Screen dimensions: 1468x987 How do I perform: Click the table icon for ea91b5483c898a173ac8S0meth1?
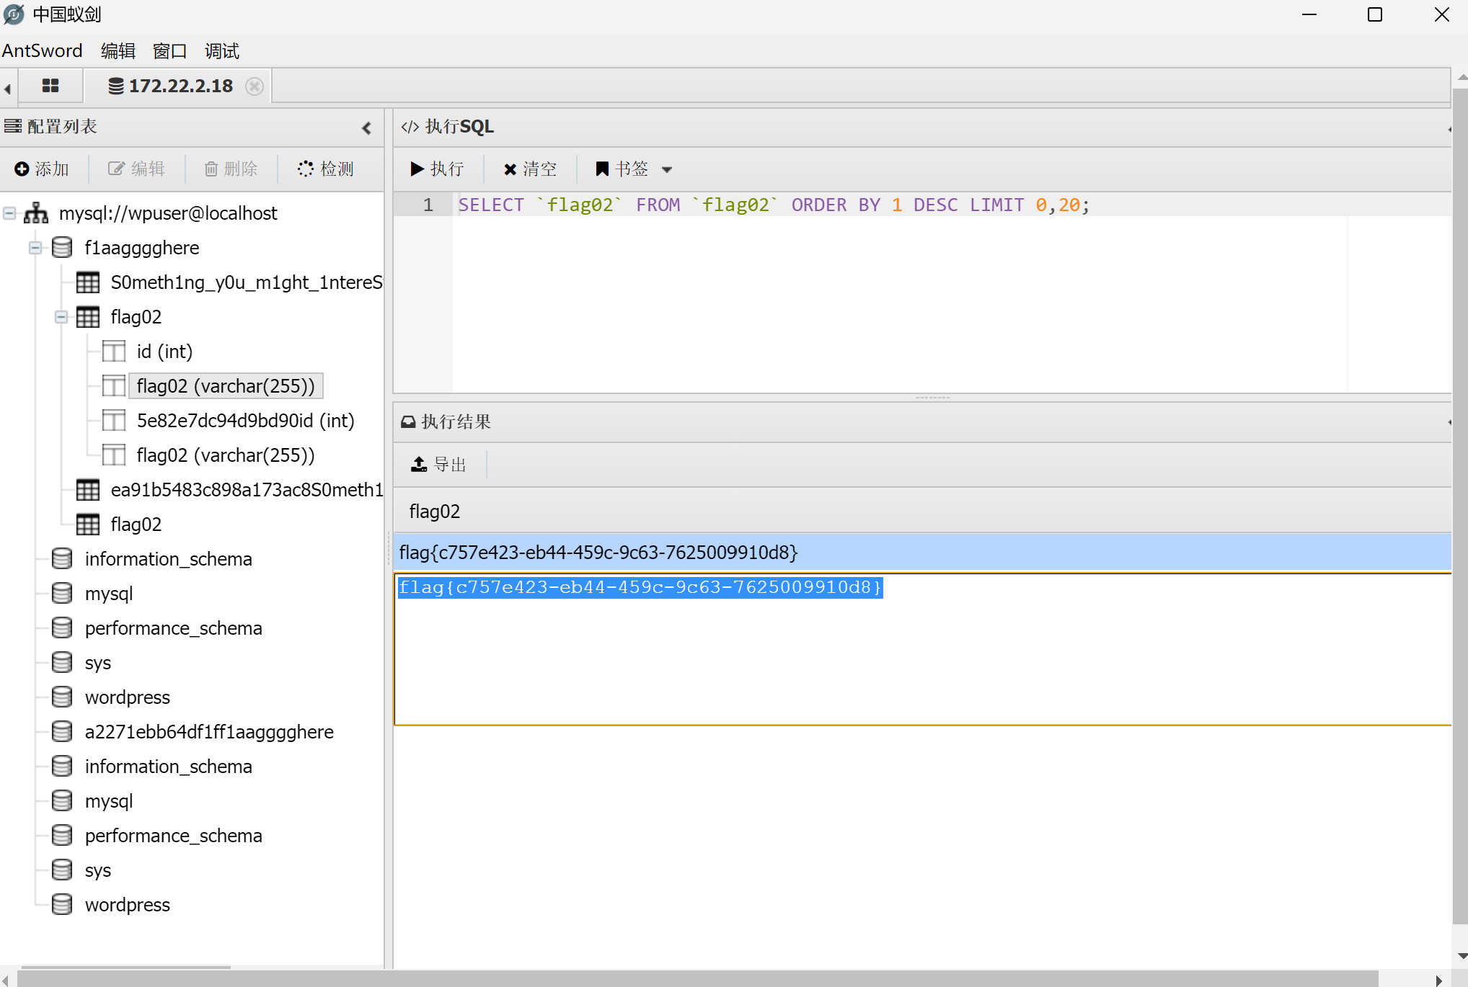pos(88,490)
